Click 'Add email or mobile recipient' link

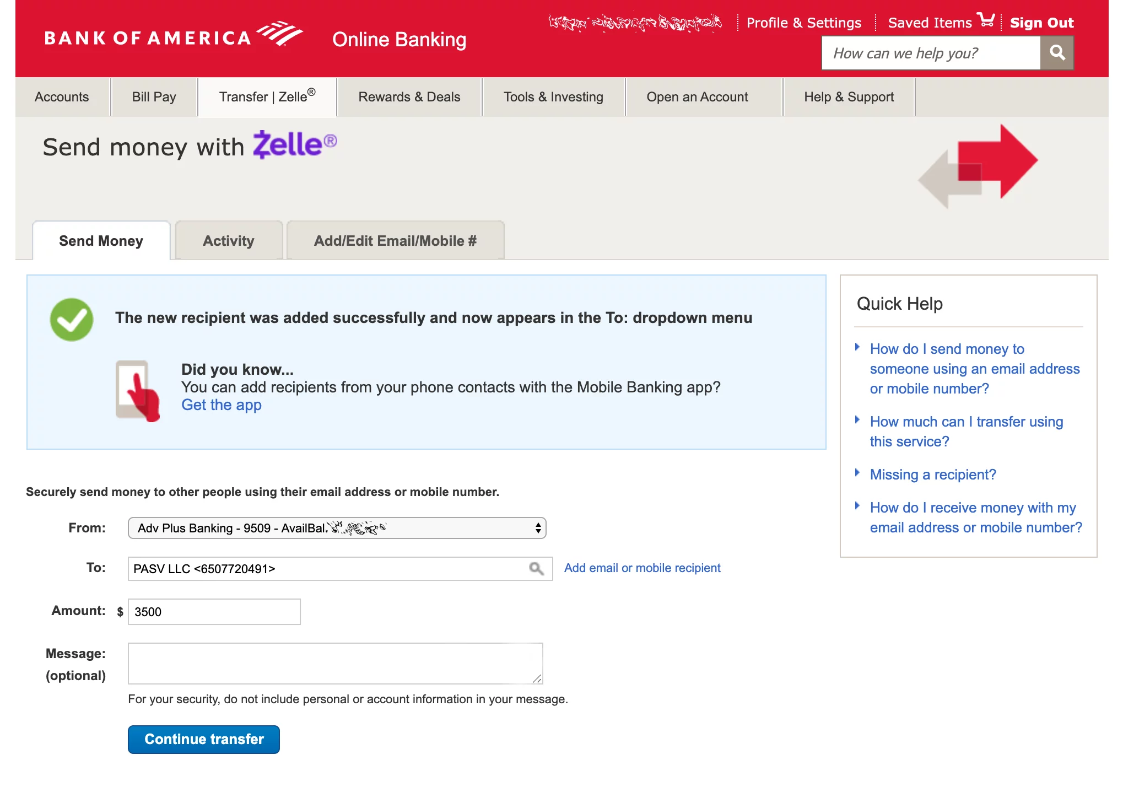point(642,568)
